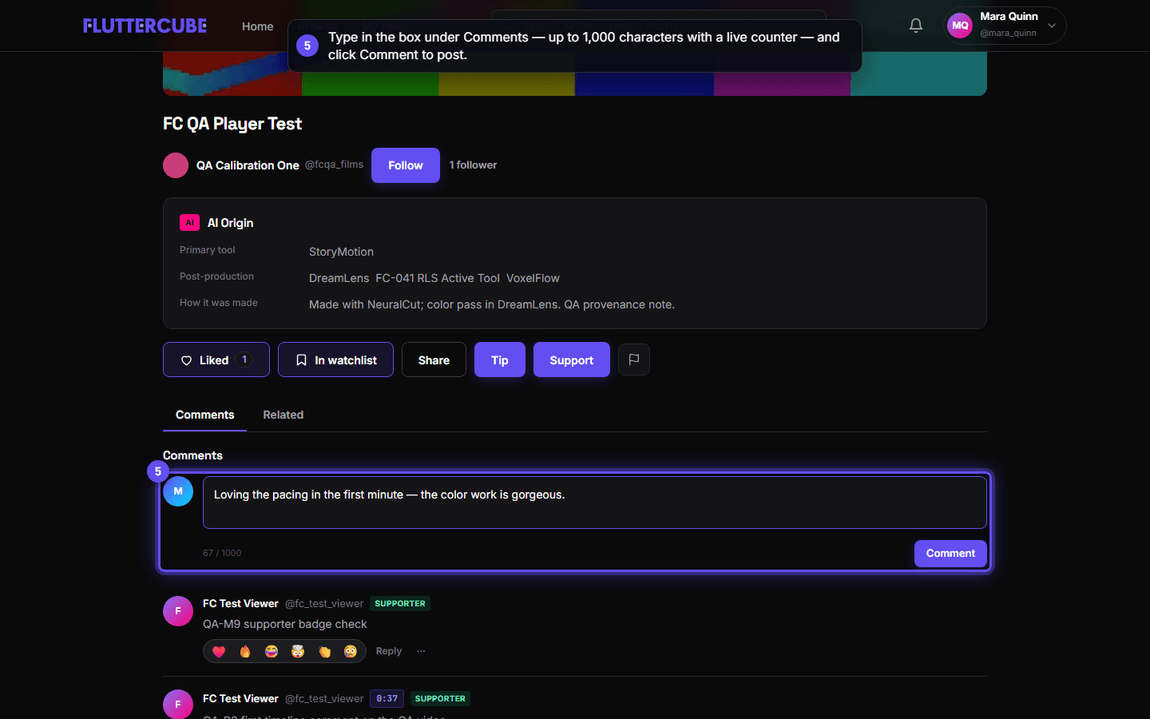The width and height of the screenshot is (1150, 719).
Task: Click the Tip button
Action: 500,359
